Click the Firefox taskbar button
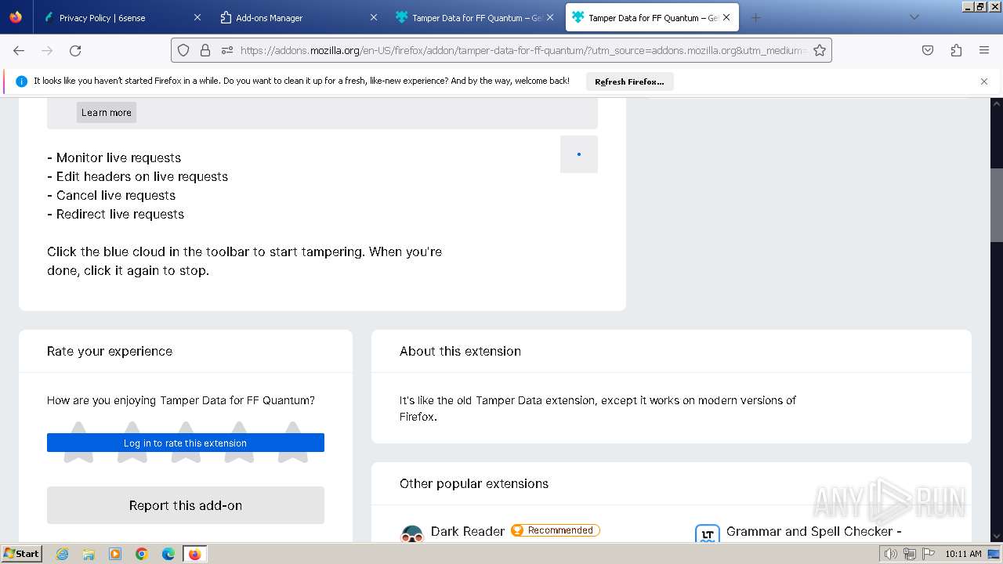 [x=194, y=554]
